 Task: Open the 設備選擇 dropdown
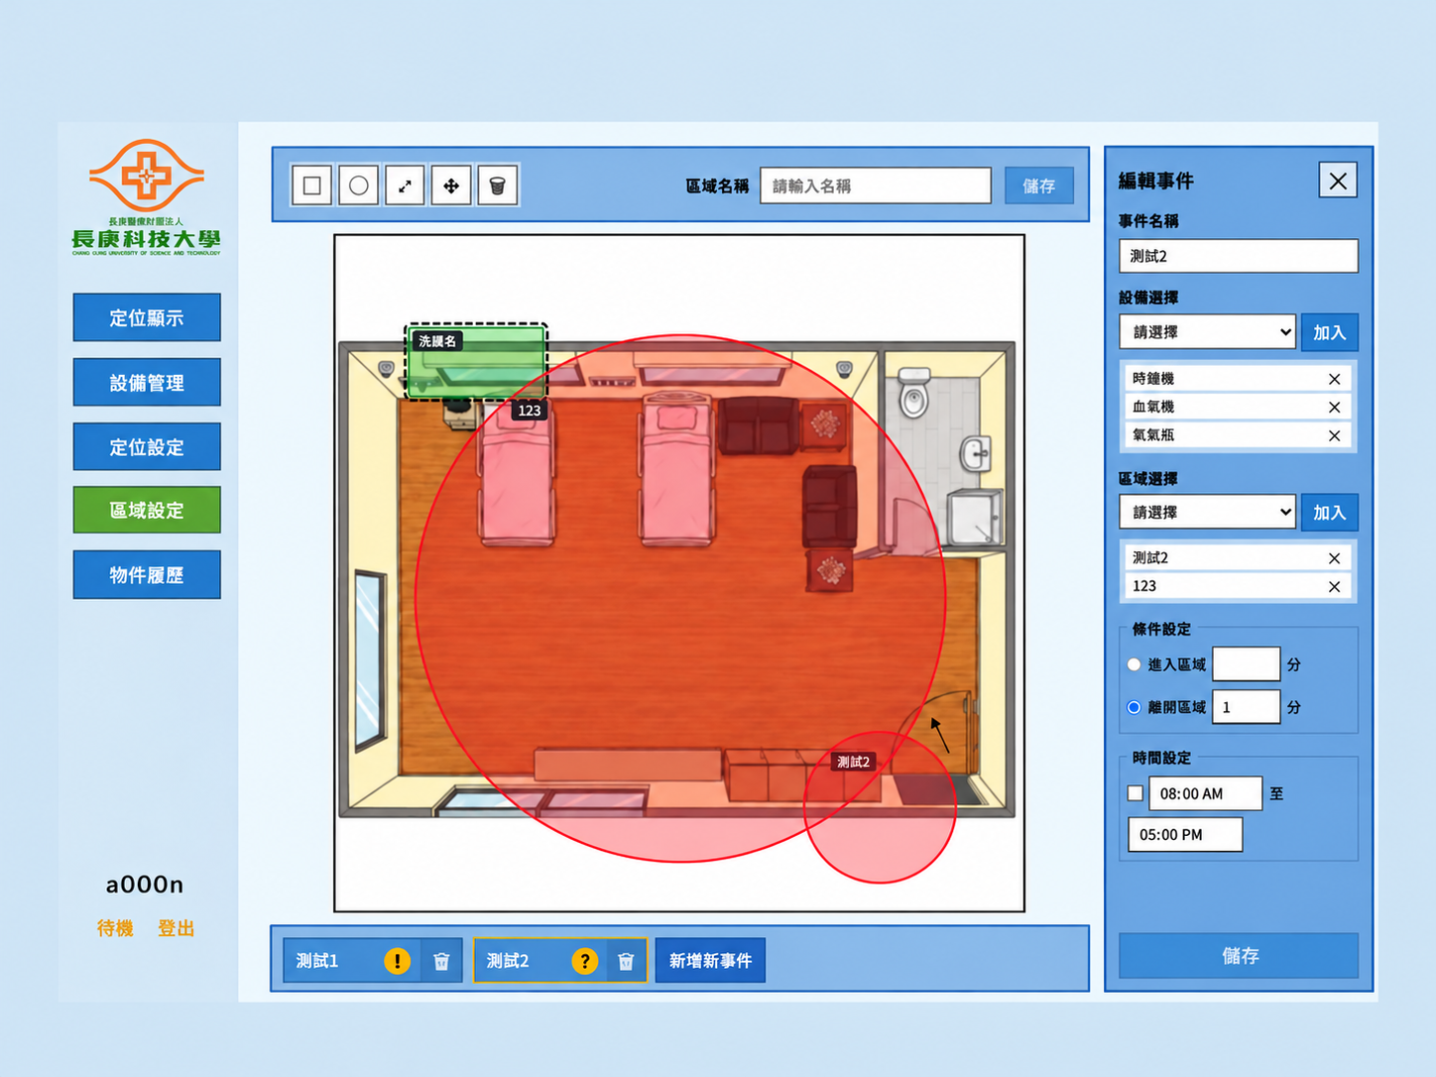coord(1208,332)
